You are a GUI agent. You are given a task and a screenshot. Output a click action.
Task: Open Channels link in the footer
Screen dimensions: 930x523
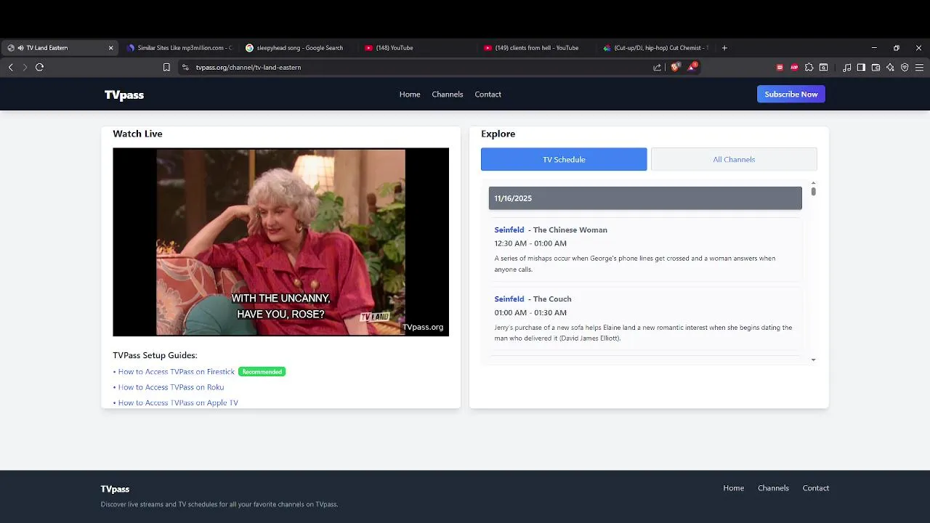pyautogui.click(x=773, y=488)
